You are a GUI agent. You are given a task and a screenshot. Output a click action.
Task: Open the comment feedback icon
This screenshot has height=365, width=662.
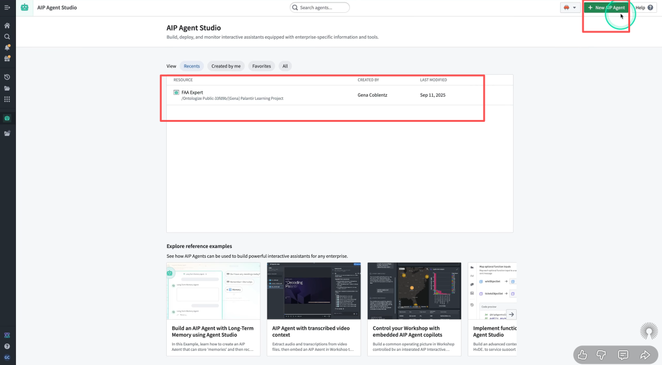(x=623, y=355)
